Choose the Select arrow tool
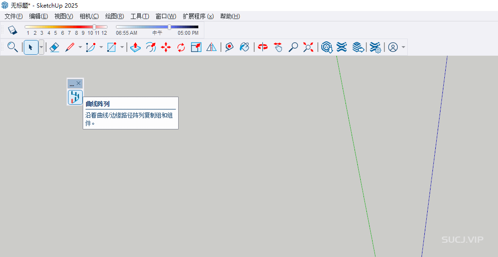The image size is (498, 257). click(31, 48)
